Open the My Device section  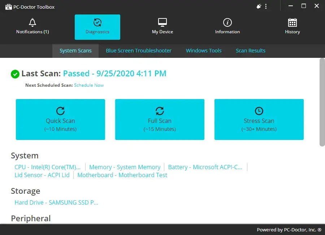162,26
